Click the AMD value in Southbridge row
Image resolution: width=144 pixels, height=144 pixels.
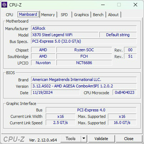point(43,56)
